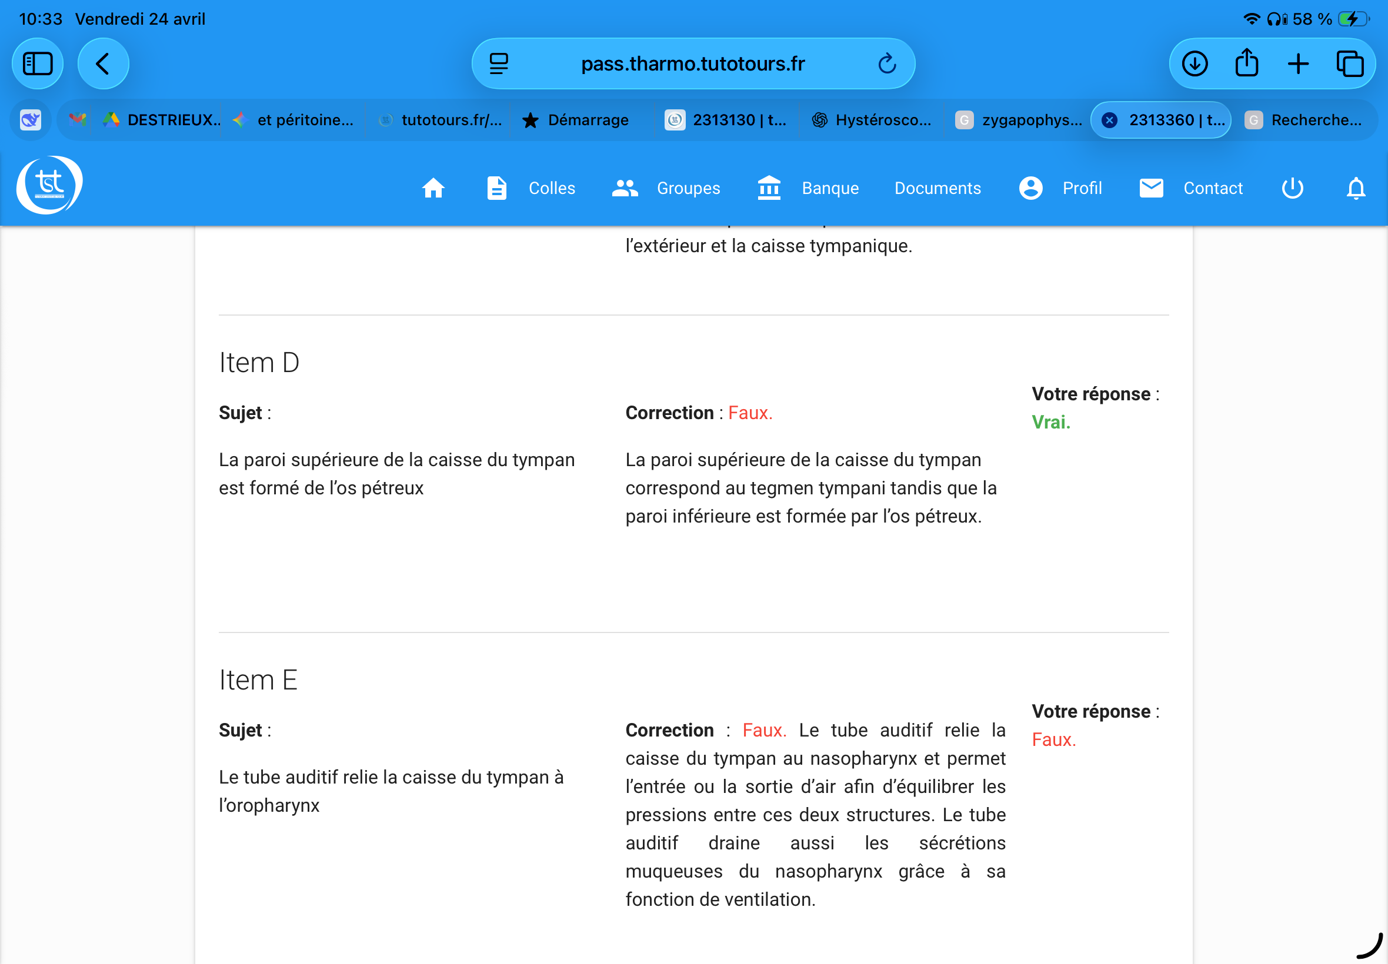1388x964 pixels.
Task: Click the TST logo
Action: [49, 185]
